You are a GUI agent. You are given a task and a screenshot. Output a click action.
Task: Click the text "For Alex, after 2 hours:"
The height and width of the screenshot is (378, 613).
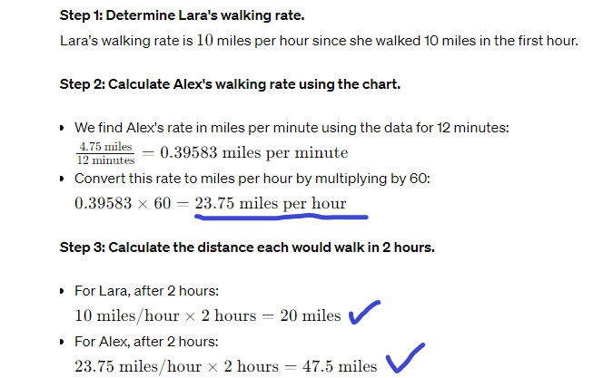(145, 343)
